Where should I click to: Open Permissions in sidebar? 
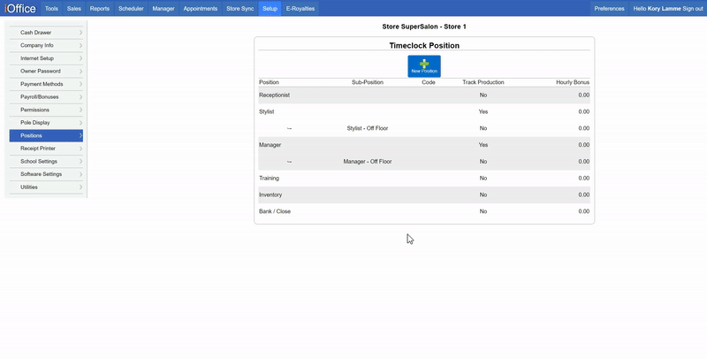pos(46,110)
